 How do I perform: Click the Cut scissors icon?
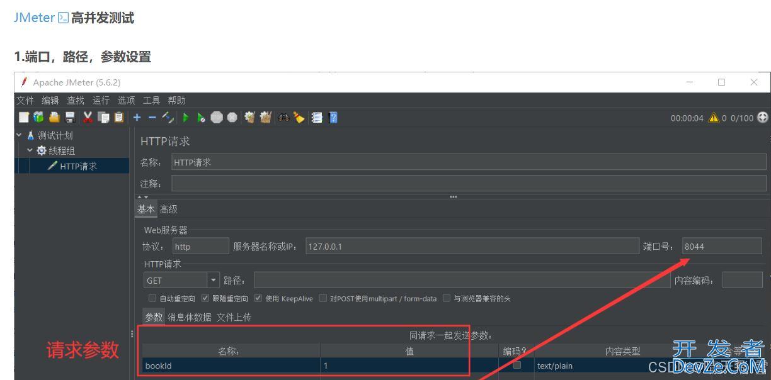88,118
